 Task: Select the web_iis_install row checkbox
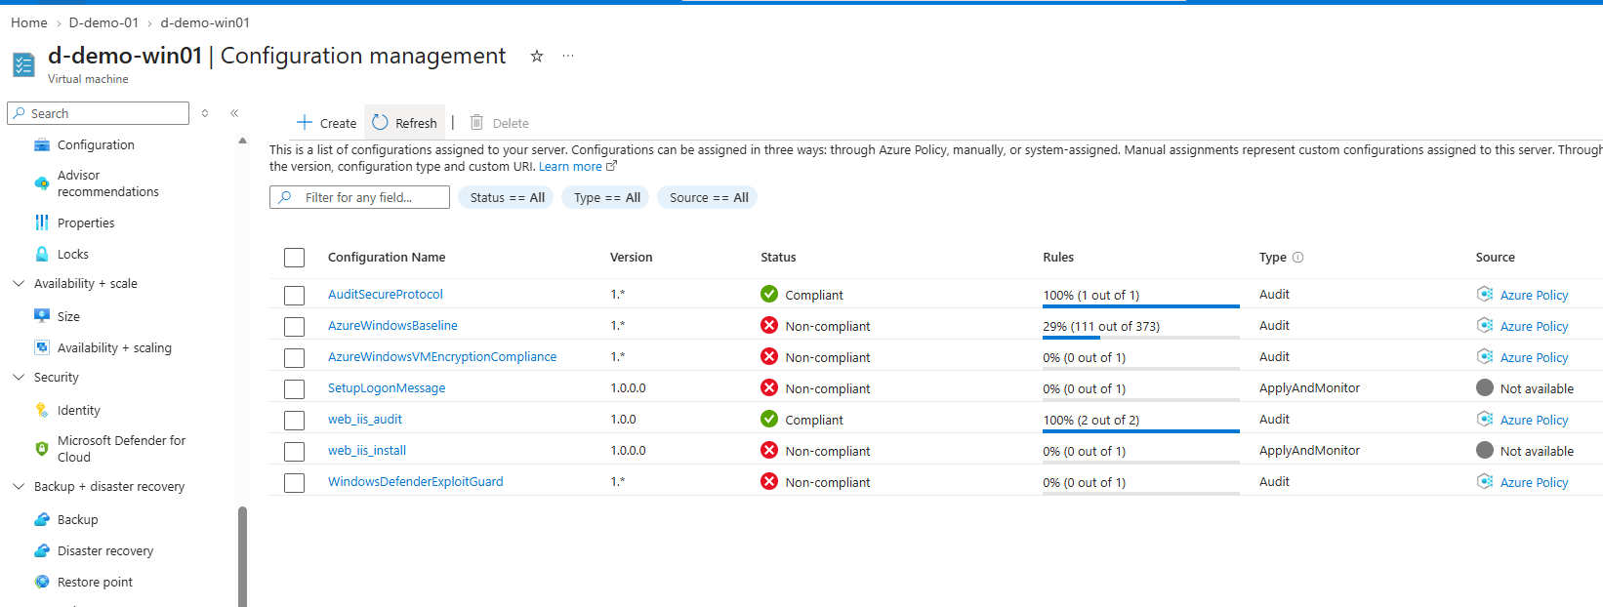294,451
